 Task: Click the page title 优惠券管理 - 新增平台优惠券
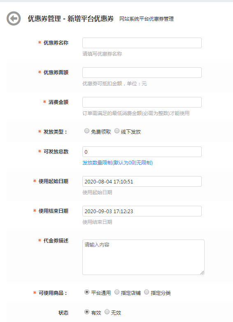pyautogui.click(x=71, y=19)
